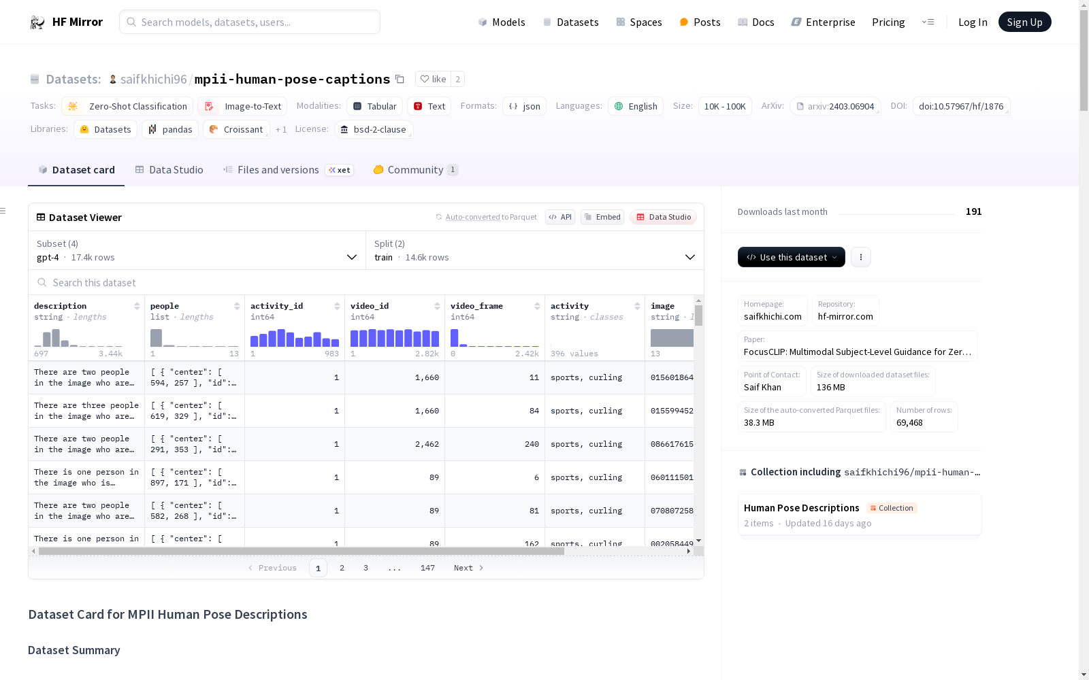Click the HF Mirror logo icon
This screenshot has height=680, width=1089.
pyautogui.click(x=37, y=22)
